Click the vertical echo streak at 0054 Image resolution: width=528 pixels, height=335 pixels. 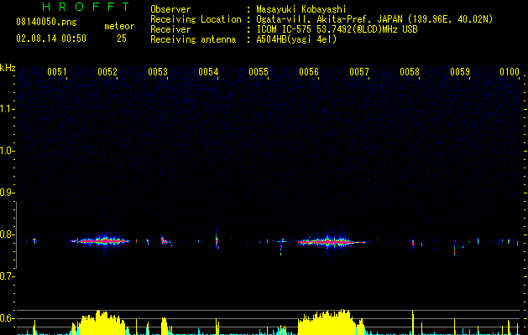pyautogui.click(x=217, y=240)
